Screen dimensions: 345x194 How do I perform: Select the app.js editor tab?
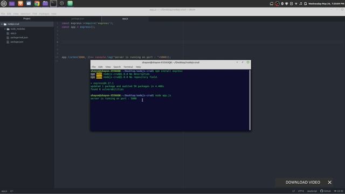(125, 19)
